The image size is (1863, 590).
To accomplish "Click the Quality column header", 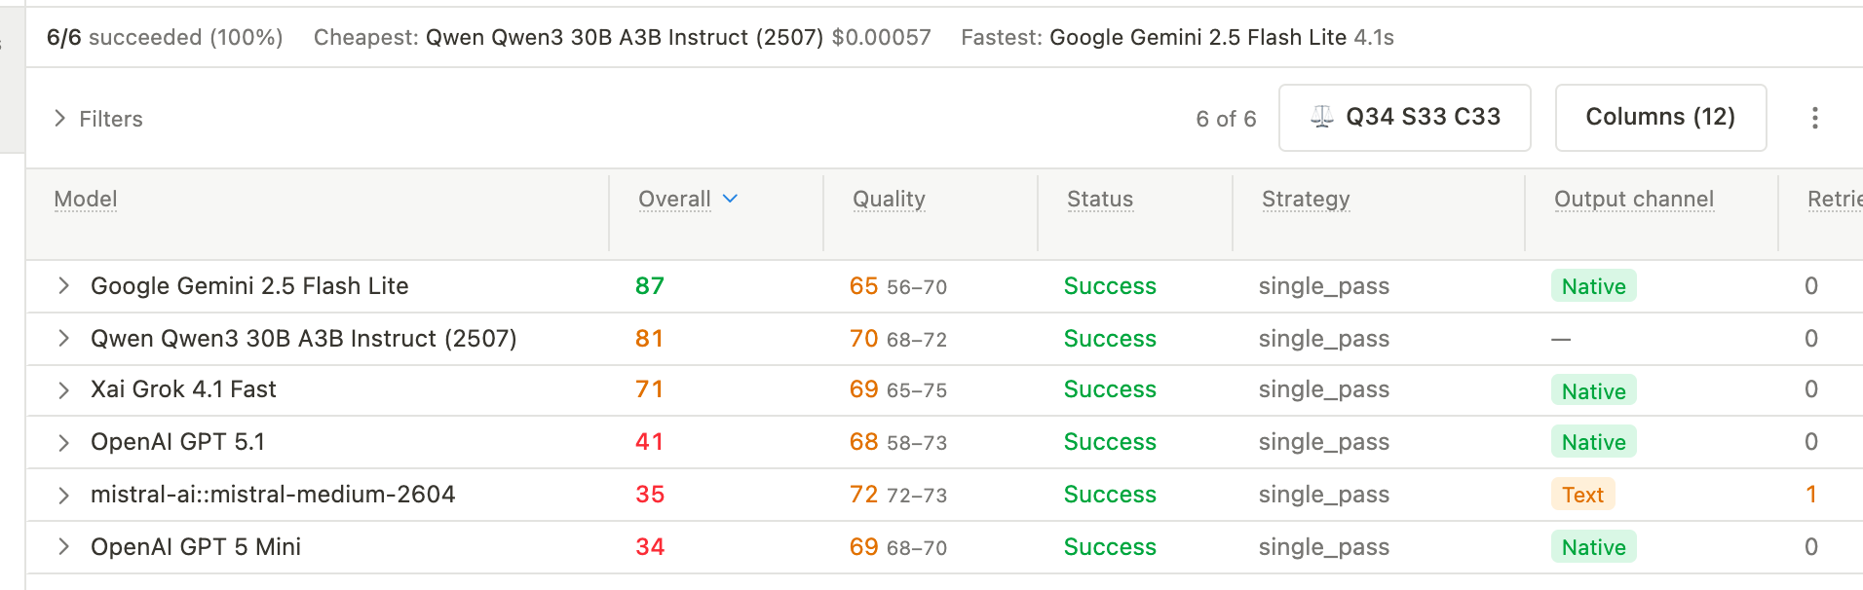I will (889, 199).
